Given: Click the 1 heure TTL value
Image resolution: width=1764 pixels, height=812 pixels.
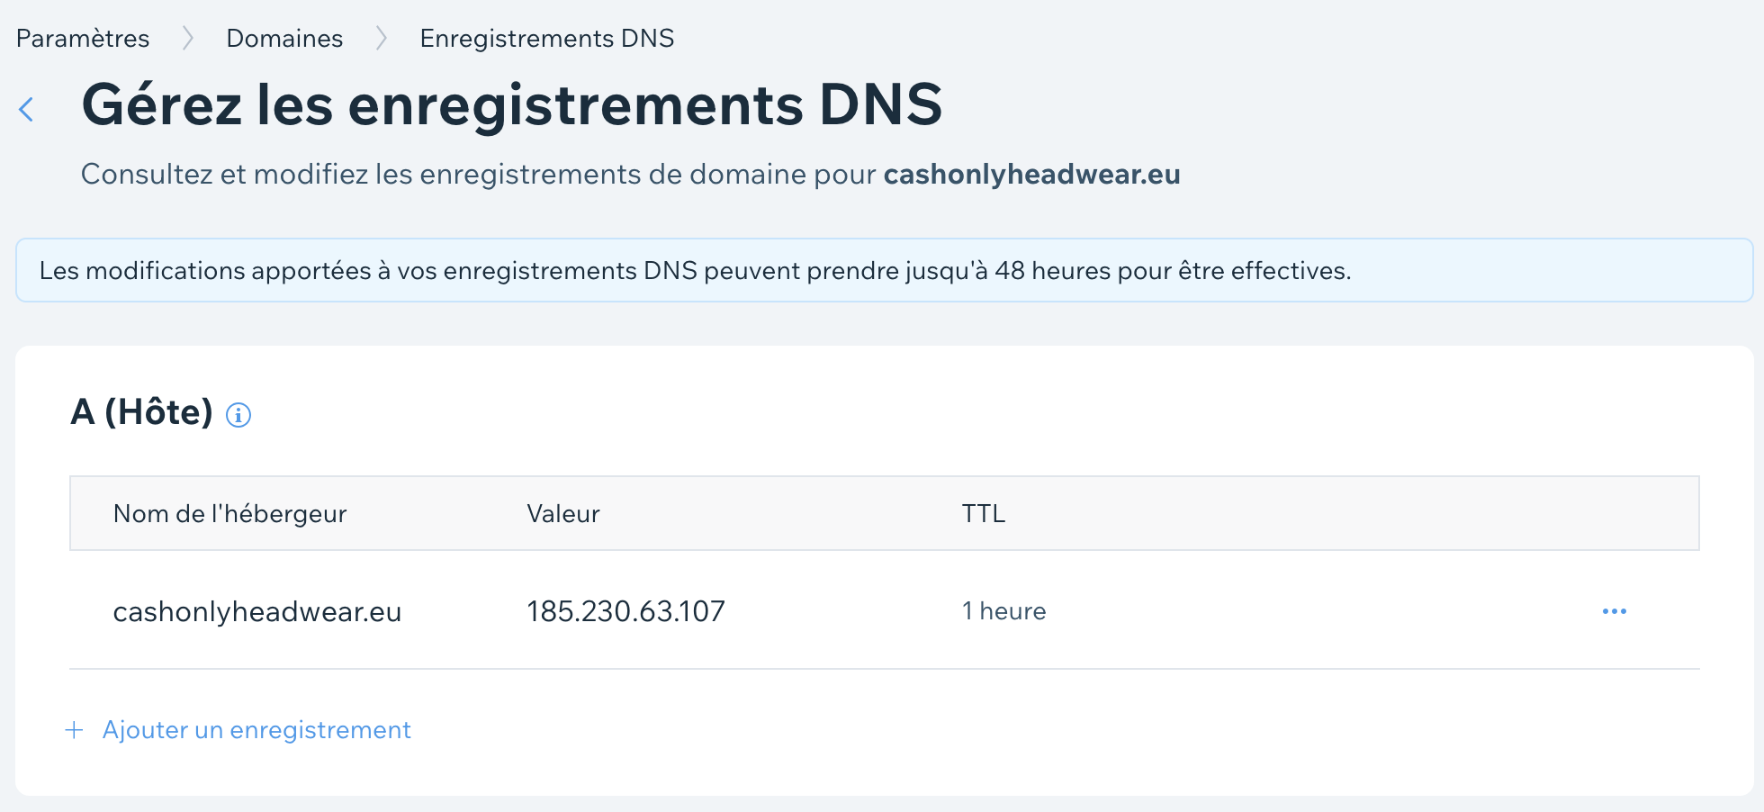Looking at the screenshot, I should pyautogui.click(x=1003, y=612).
